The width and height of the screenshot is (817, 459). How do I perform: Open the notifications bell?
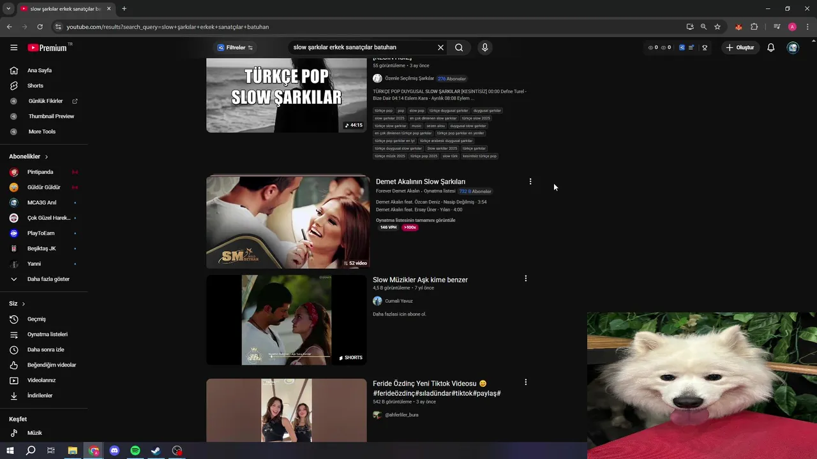(771, 47)
